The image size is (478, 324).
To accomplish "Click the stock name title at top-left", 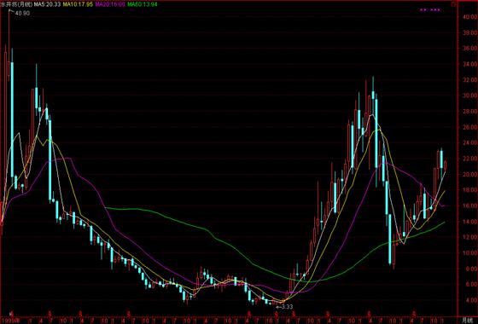I will coord(16,4).
